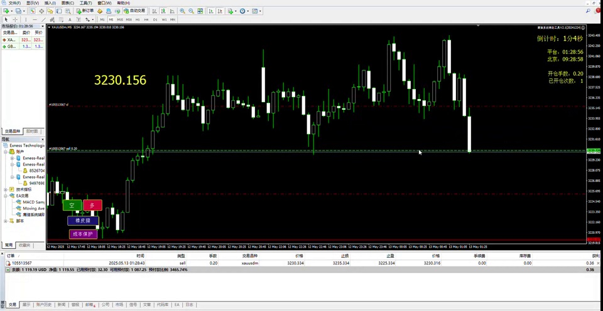
Task: Open the 图表(C) menu
Action: coord(68,3)
